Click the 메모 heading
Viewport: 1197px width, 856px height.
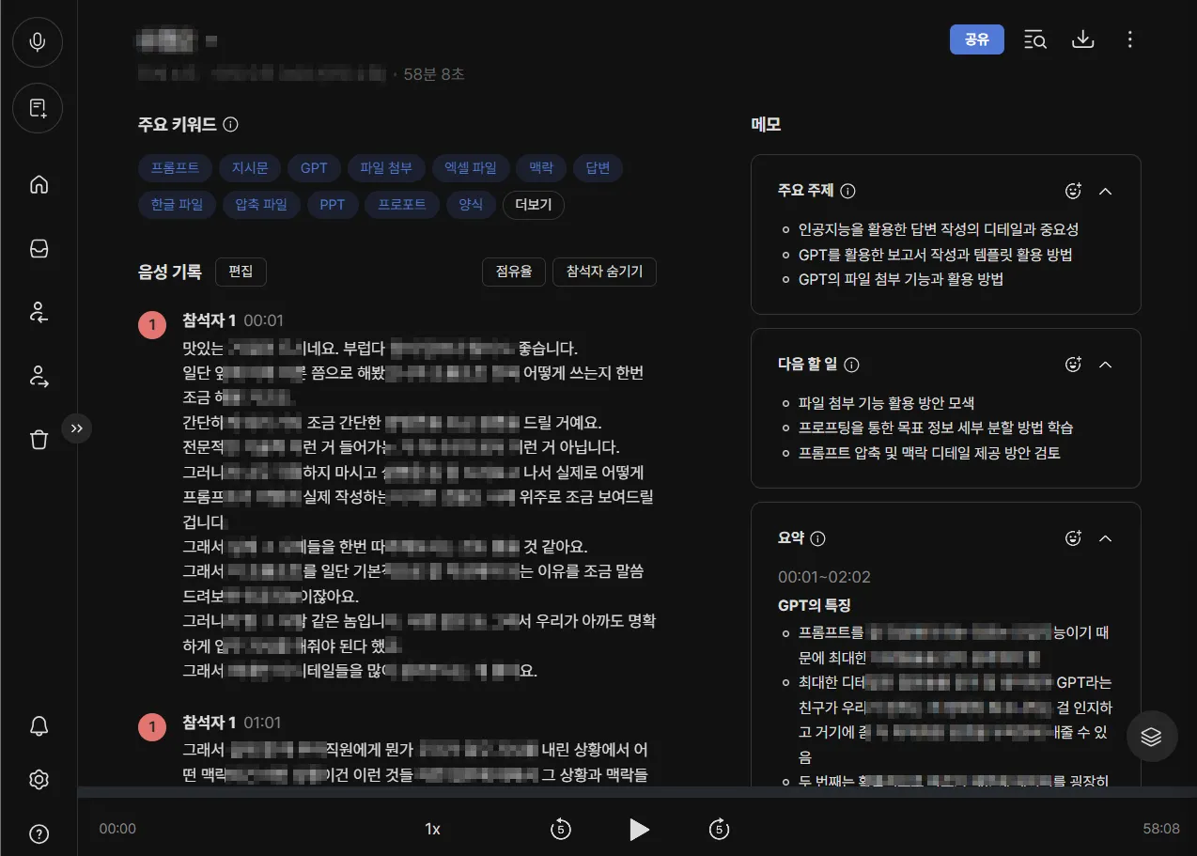click(x=766, y=124)
